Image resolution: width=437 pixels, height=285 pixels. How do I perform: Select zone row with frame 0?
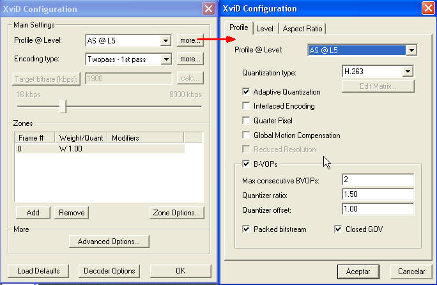pos(100,149)
